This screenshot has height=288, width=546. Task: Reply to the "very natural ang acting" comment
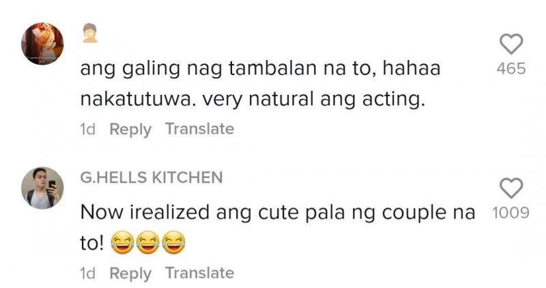click(x=130, y=129)
